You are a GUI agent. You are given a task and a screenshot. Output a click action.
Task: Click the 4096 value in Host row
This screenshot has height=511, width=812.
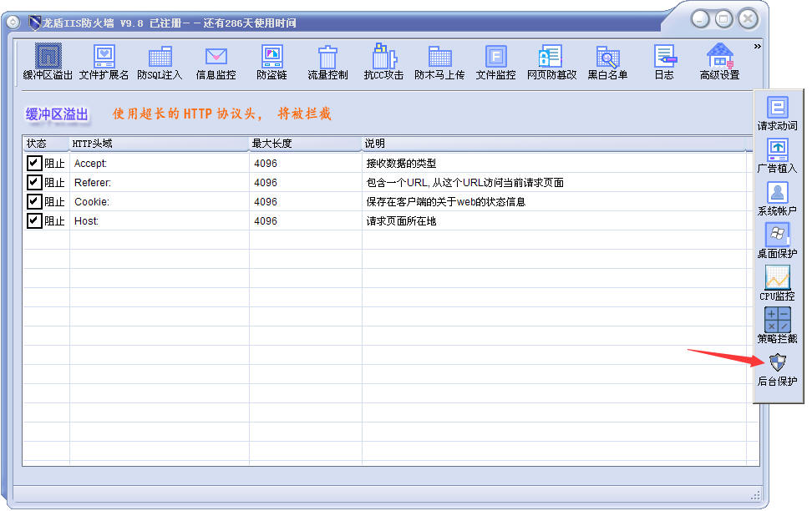coord(266,221)
